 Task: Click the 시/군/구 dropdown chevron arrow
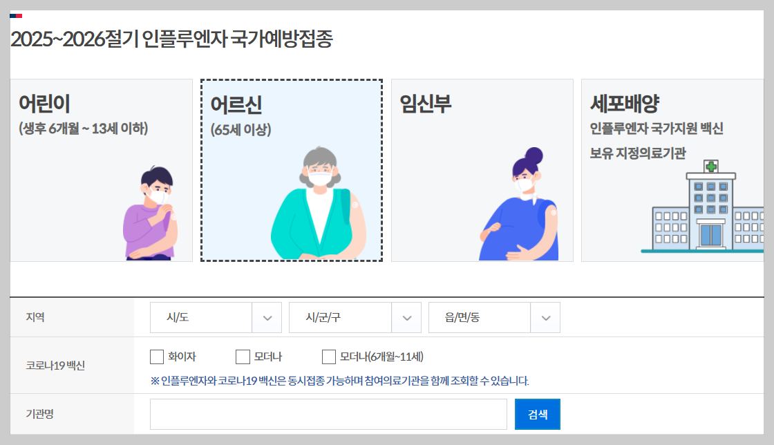click(x=407, y=318)
